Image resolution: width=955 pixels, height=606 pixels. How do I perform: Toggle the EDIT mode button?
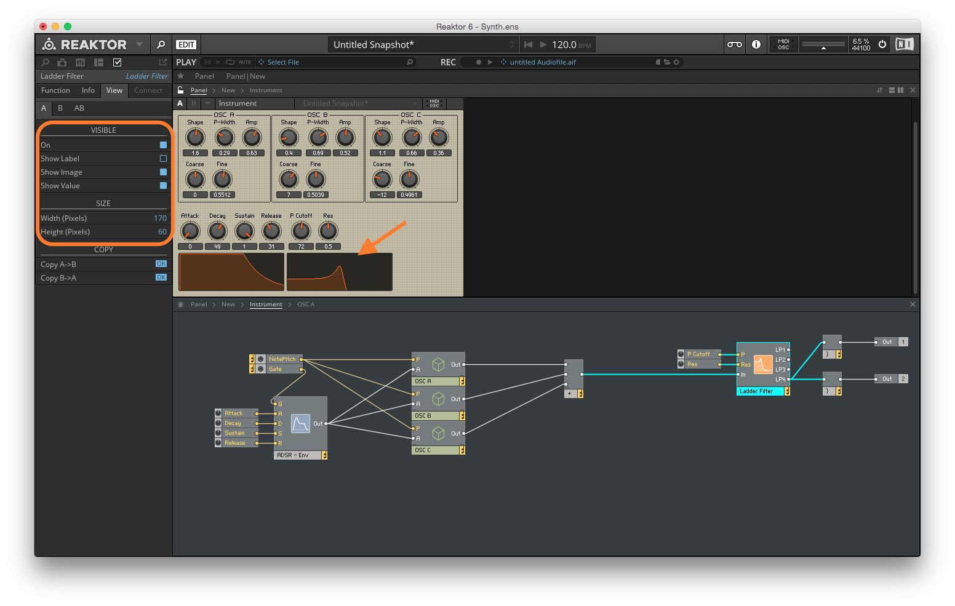point(186,44)
